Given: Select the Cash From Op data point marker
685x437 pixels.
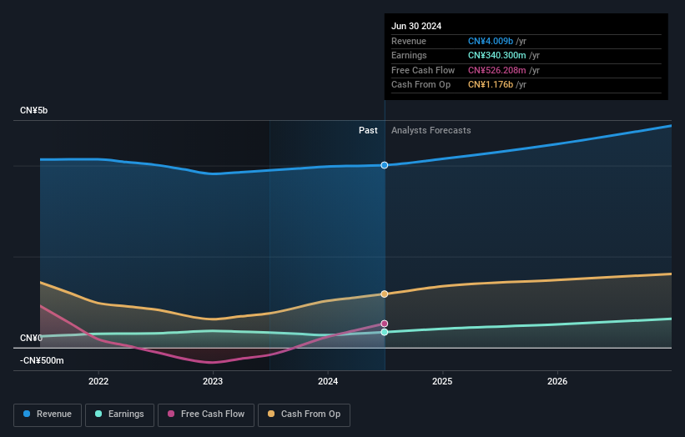Looking at the screenshot, I should (385, 294).
